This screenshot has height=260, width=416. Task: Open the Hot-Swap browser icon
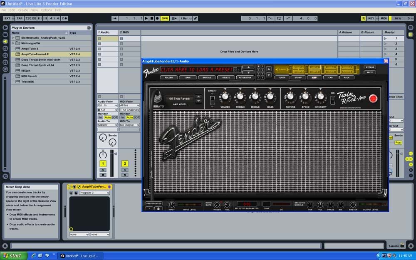click(x=5, y=69)
